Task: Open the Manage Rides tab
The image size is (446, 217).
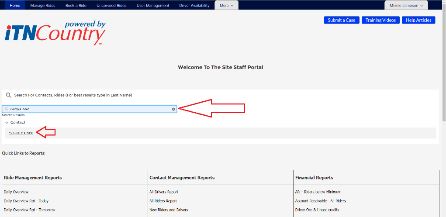Action: (x=43, y=6)
